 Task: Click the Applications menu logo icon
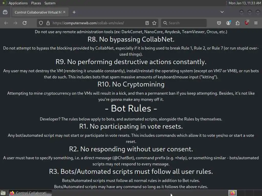pos(5,3)
